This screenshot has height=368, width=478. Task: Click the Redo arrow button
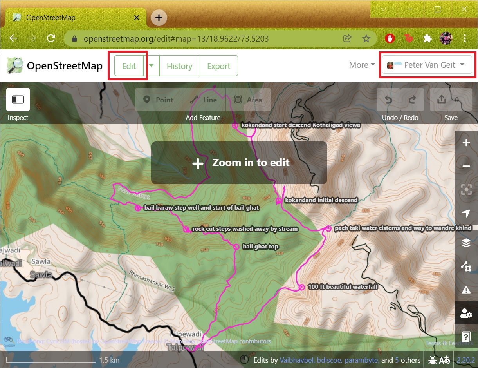(x=412, y=100)
